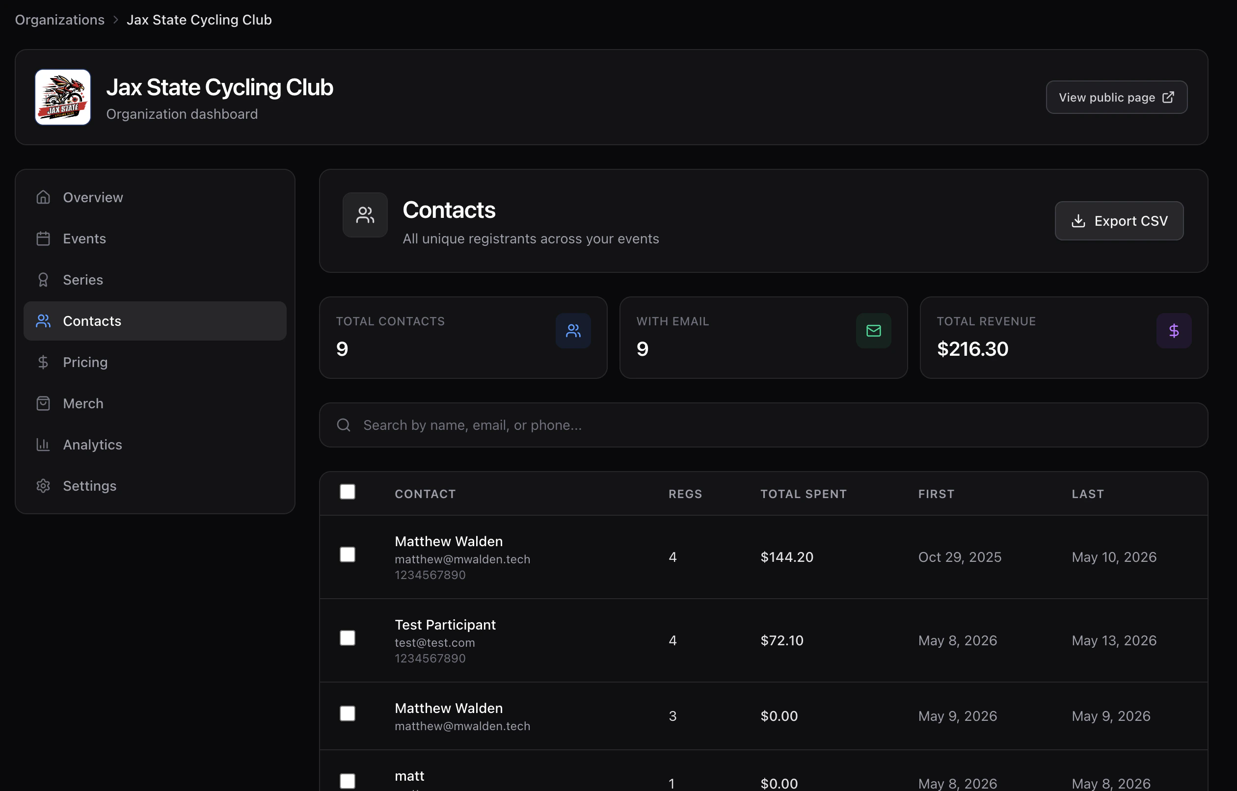Click the Settings gear icon in sidebar
Image resolution: width=1237 pixels, height=791 pixels.
pos(43,485)
